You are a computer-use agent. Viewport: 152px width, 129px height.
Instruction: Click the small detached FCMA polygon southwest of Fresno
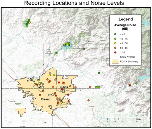click(20, 112)
